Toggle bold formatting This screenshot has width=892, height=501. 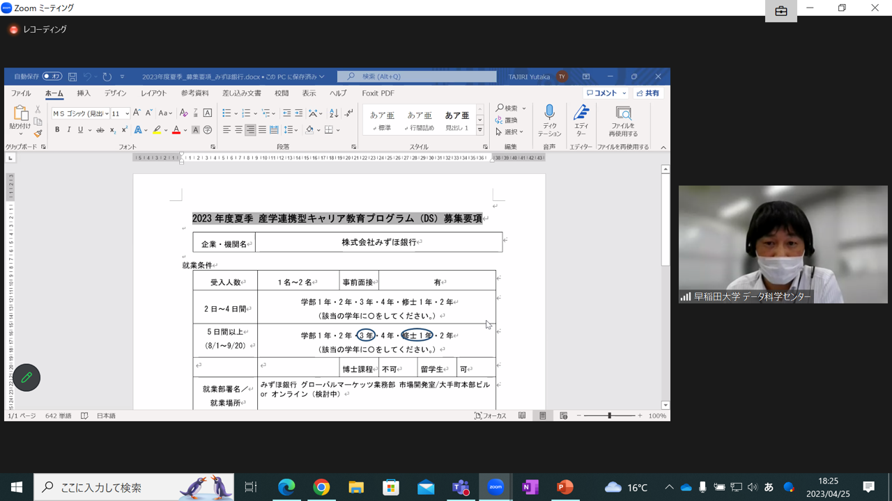pos(57,130)
